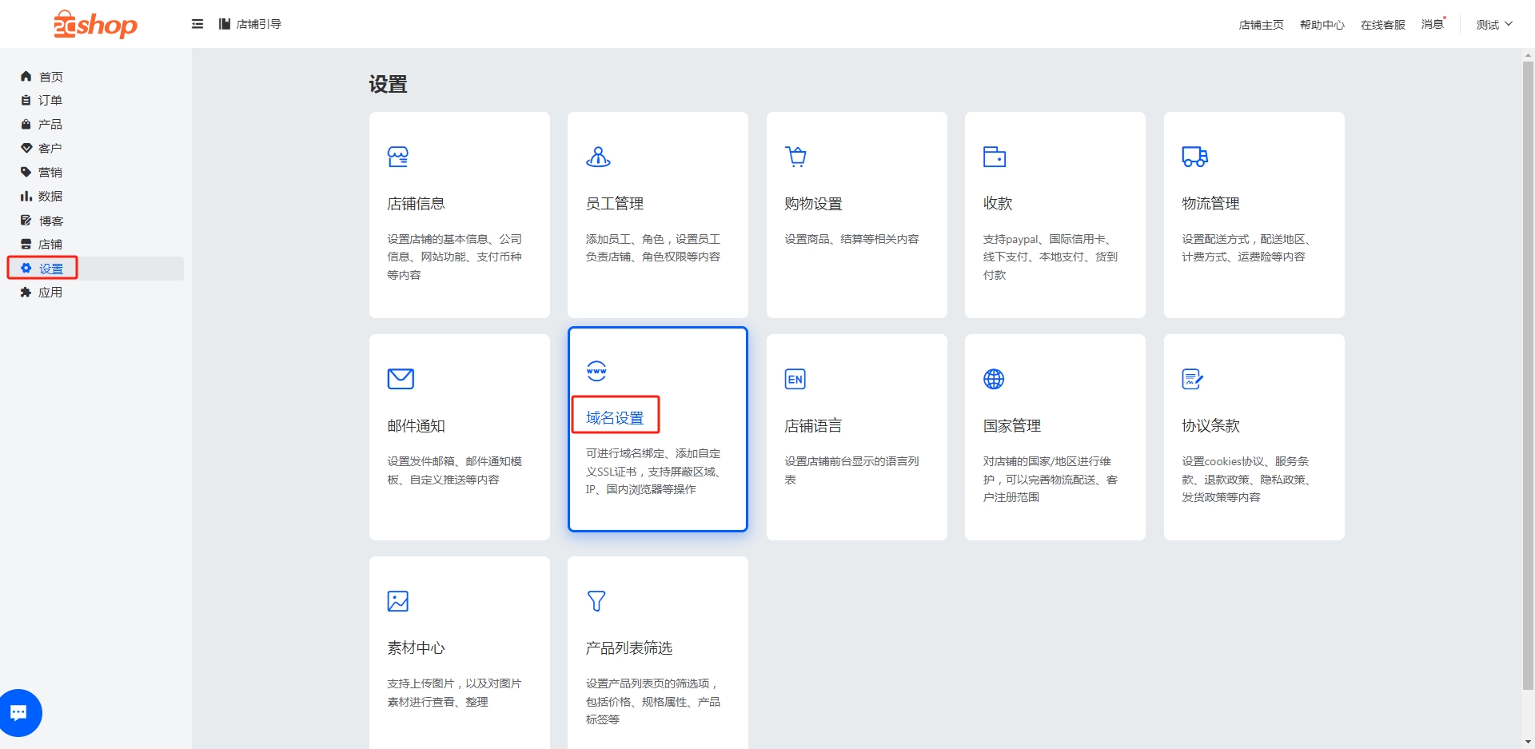Click the www icon on 域名设置 card
This screenshot has height=749, width=1535.
pos(596,371)
